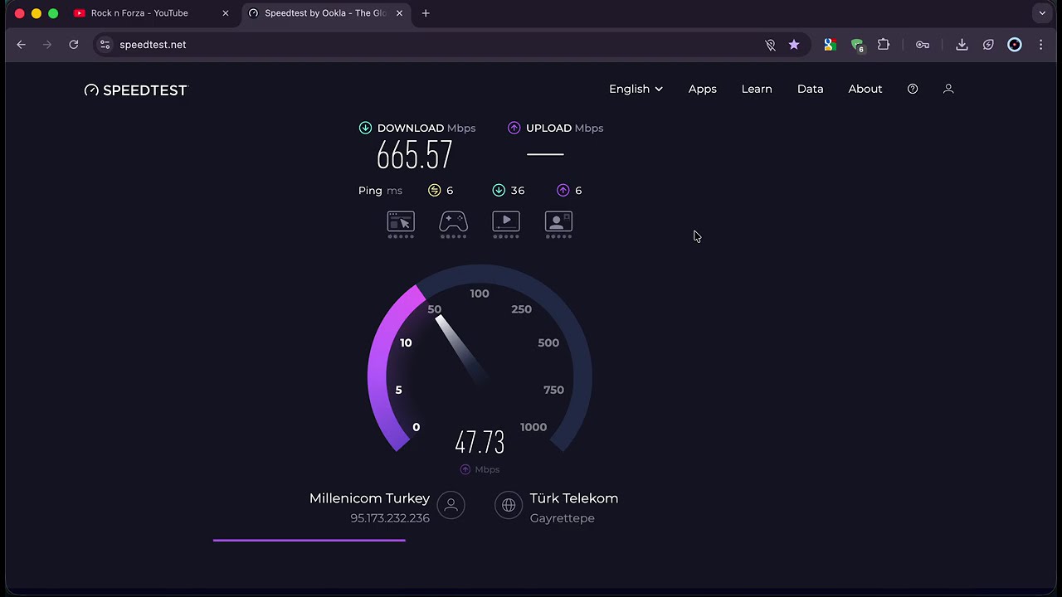Bookmark star icon in address bar
Image resolution: width=1062 pixels, height=597 pixels.
click(x=794, y=45)
